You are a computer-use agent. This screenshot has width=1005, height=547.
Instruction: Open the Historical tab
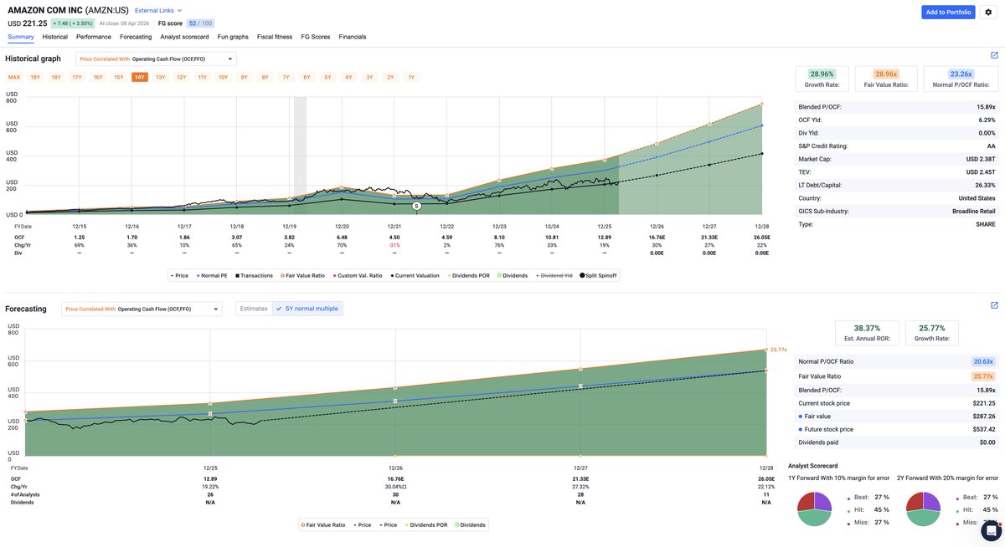[55, 37]
